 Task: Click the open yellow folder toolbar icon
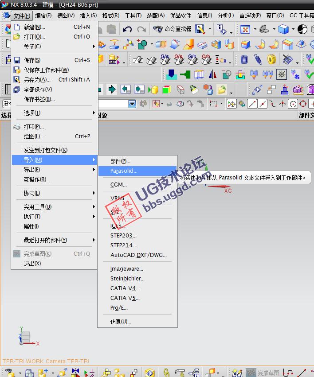point(222,89)
